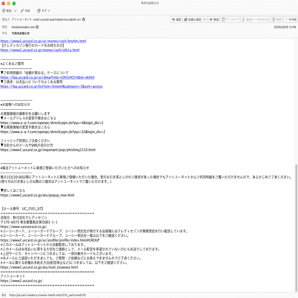The width and height of the screenshot is (298, 298).
Task: Click the アーカイブ archive button
Action: pos(230,19)
